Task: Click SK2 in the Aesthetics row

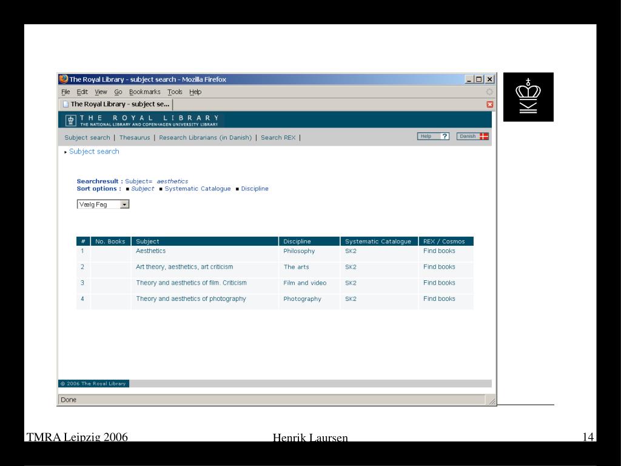Action: [x=351, y=251]
